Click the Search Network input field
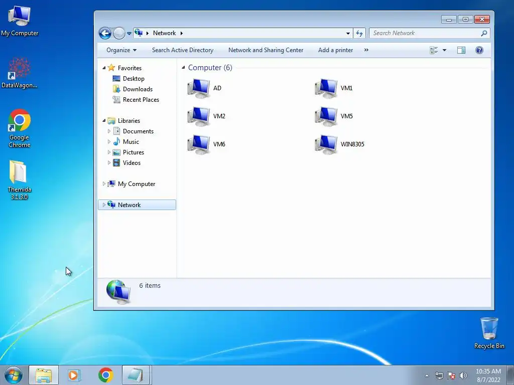Screen dimensions: 514x385 (x=426, y=33)
